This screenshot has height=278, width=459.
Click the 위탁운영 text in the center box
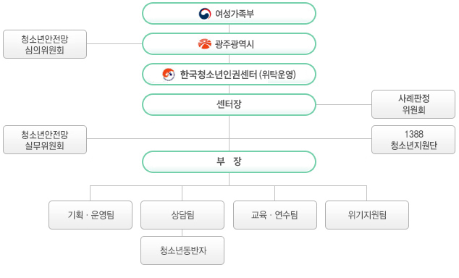click(x=277, y=75)
